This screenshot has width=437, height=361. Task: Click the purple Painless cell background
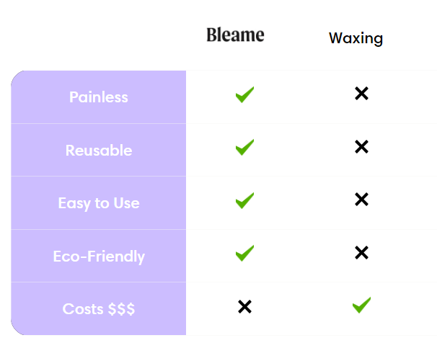98,97
